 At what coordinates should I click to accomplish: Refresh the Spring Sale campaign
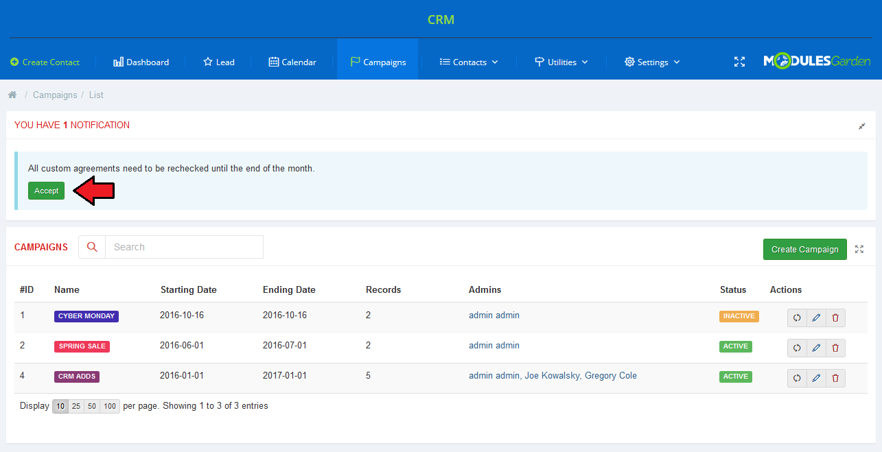point(797,348)
